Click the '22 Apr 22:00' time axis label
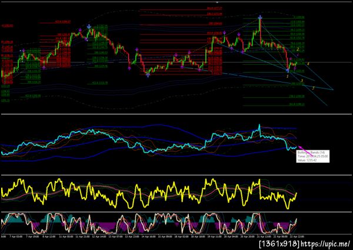The width and height of the screenshot is (353, 250). 298,236
